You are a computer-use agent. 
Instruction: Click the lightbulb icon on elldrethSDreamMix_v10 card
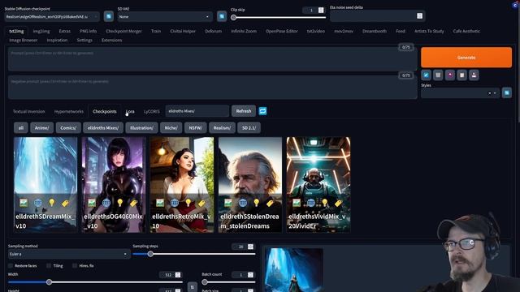pyautogui.click(x=52, y=203)
